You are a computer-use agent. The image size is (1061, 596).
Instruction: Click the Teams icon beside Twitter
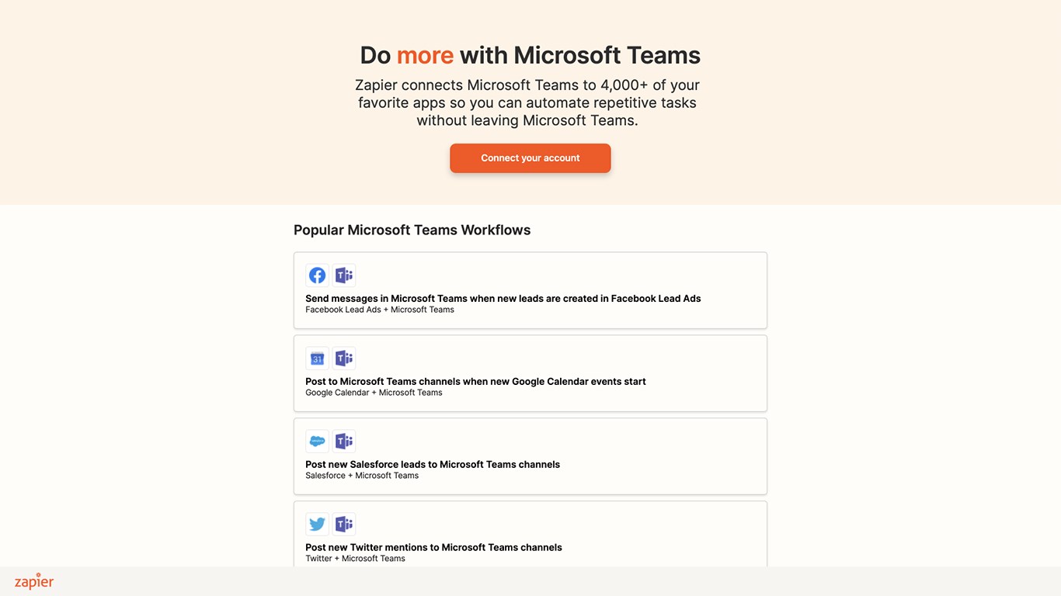tap(344, 525)
